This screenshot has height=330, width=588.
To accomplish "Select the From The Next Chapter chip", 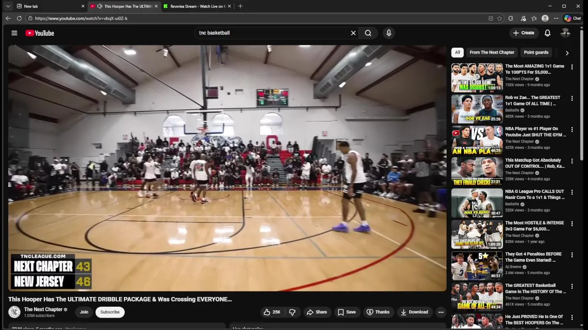I will 492,52.
